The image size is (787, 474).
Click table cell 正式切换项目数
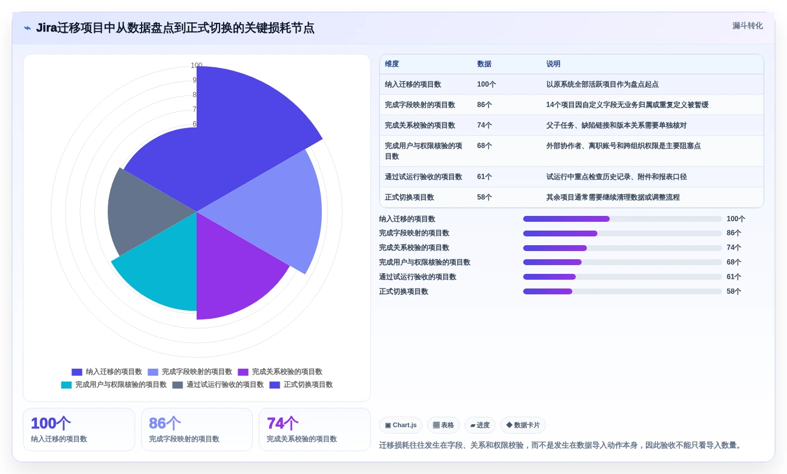pyautogui.click(x=410, y=197)
